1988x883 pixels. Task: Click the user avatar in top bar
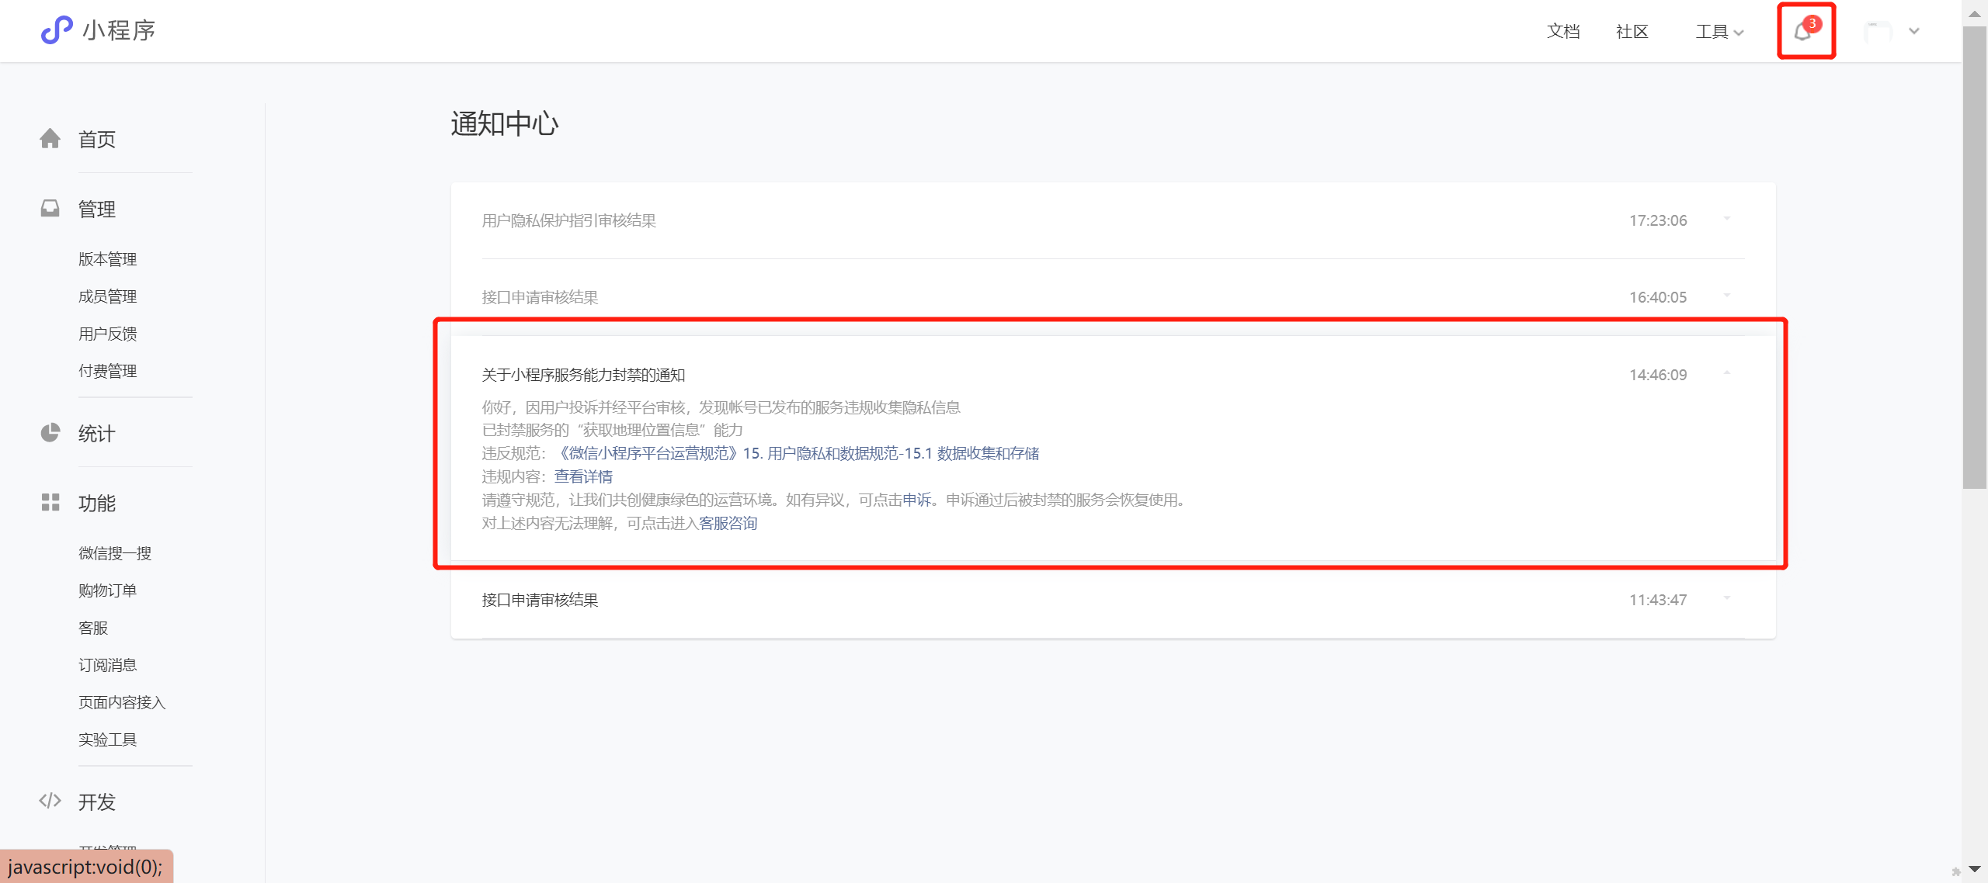click(x=1878, y=32)
